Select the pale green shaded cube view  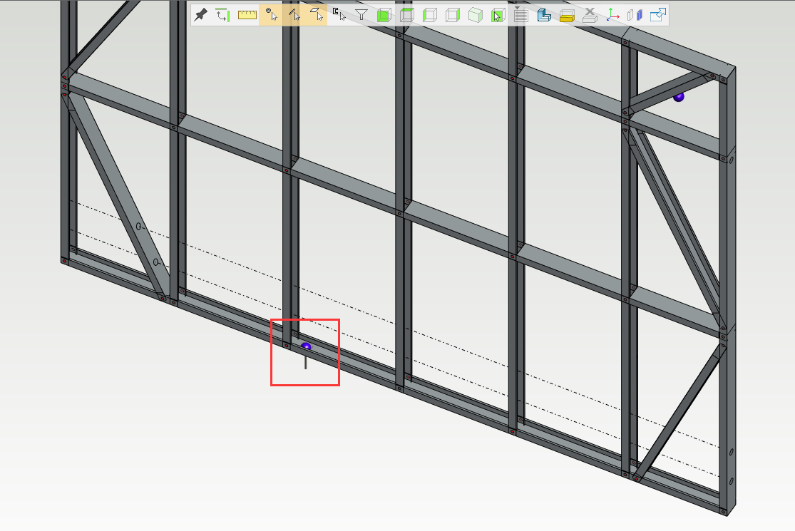pos(475,15)
